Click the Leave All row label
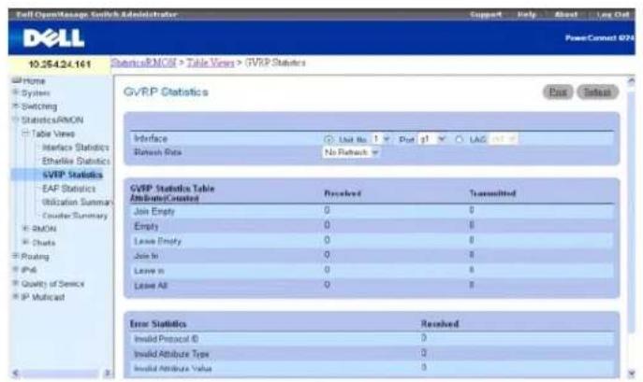The height and width of the screenshot is (382, 643). pos(151,286)
